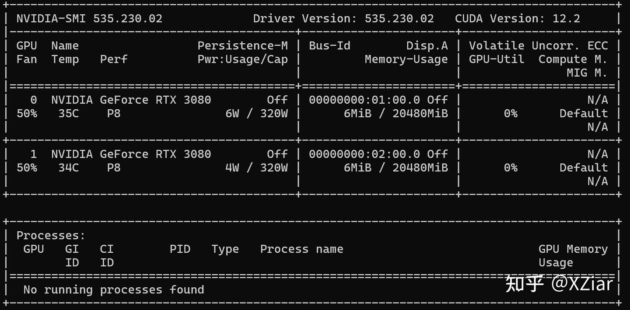Click the "Name" column header
This screenshot has width=630, height=310.
[x=65, y=45]
